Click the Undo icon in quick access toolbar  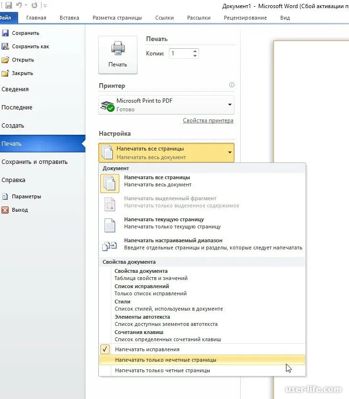point(19,5)
